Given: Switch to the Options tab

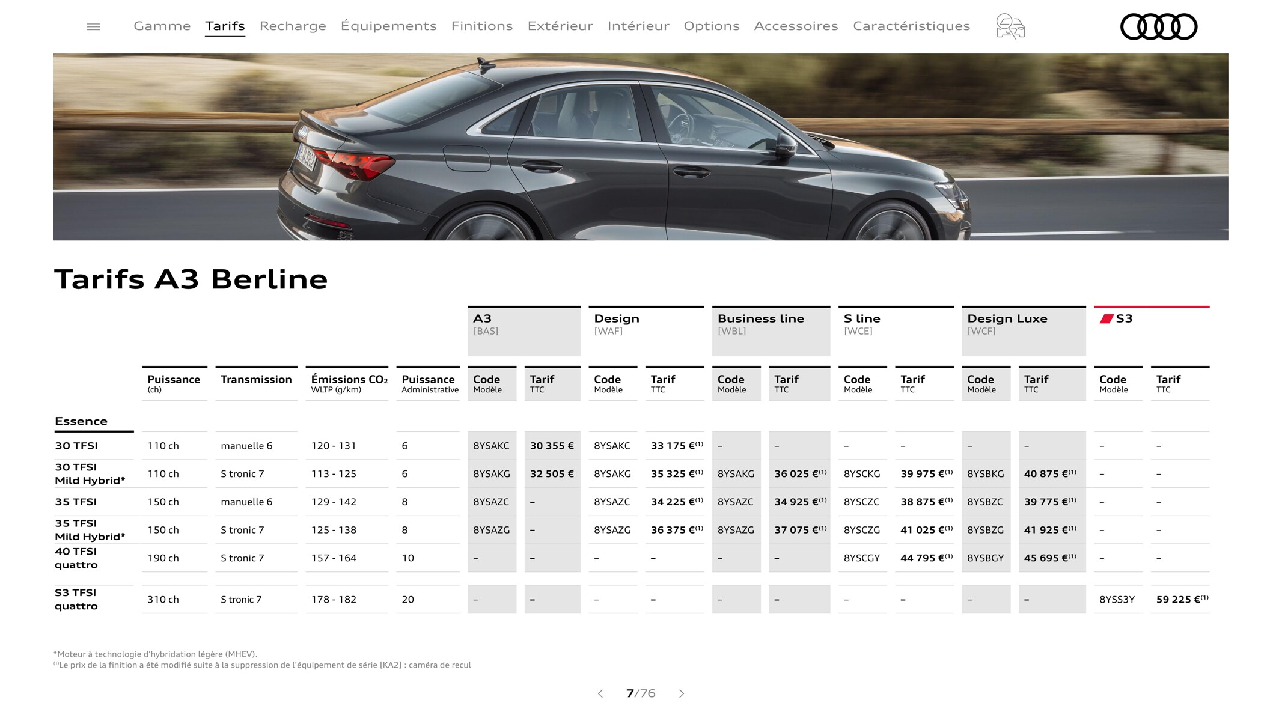Looking at the screenshot, I should tap(712, 26).
